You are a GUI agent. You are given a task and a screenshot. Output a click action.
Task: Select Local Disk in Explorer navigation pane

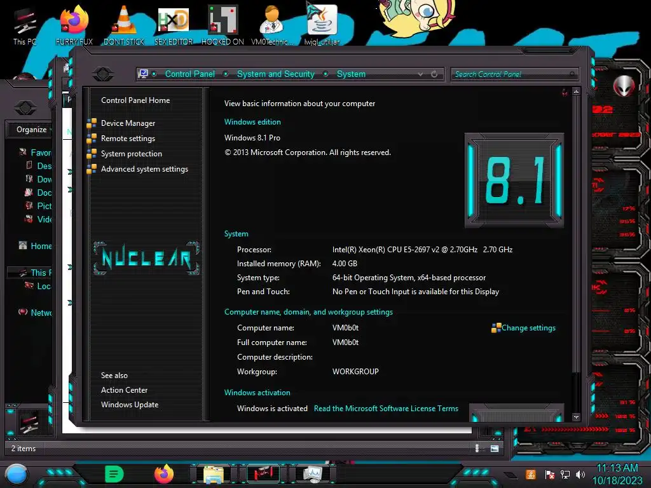click(39, 286)
